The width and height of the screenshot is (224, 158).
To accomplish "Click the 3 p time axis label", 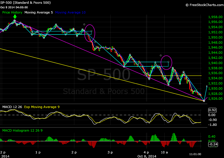I will [x=110, y=153].
